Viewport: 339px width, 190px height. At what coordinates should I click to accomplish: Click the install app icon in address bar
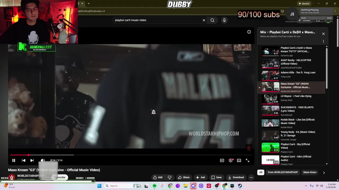(282, 11)
